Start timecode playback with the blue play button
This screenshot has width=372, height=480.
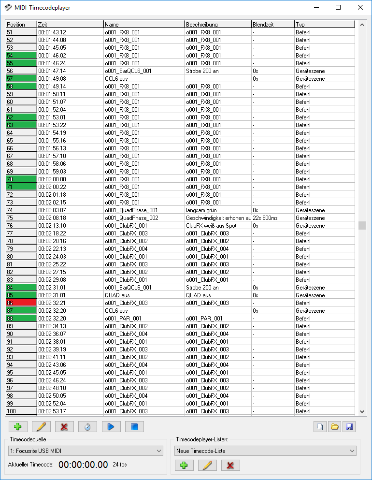click(x=111, y=427)
